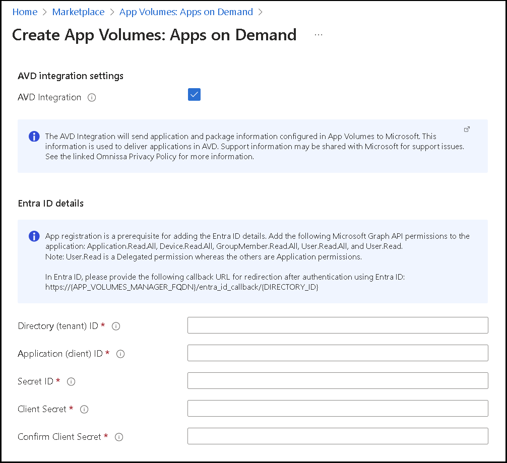The width and height of the screenshot is (507, 463).
Task: Click the 'AVD Integration' label text
Action: [49, 97]
